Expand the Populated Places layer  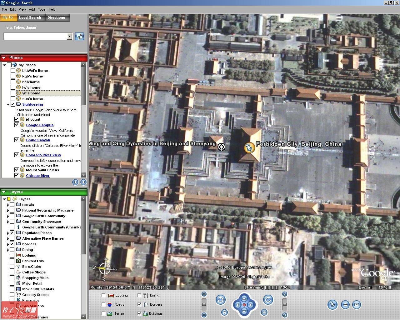[x=8, y=233]
